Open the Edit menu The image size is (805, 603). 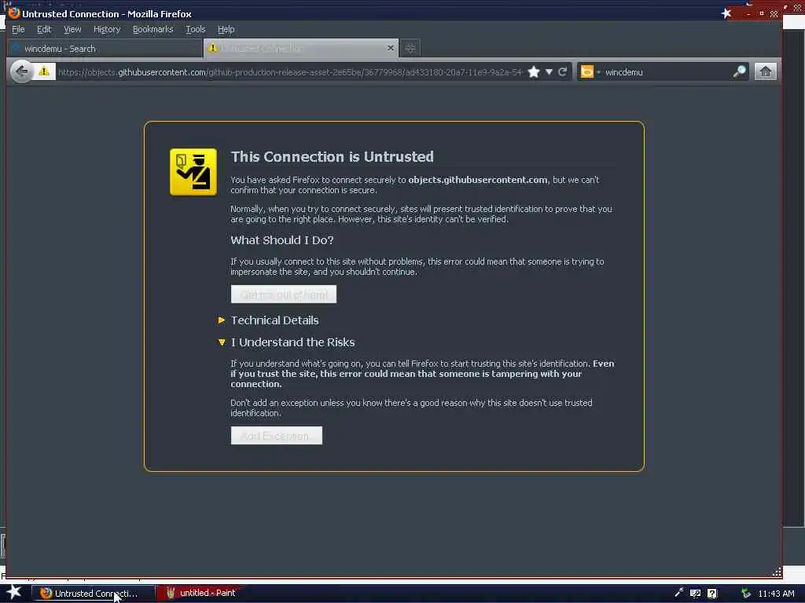(44, 29)
